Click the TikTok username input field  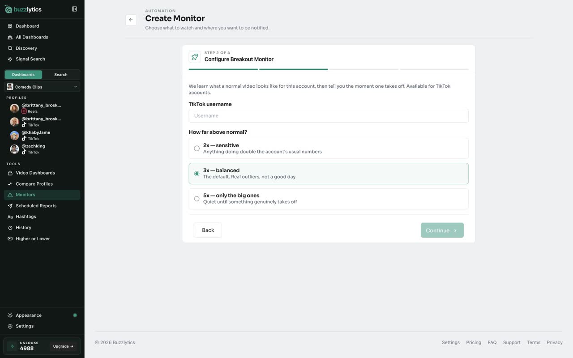point(329,115)
